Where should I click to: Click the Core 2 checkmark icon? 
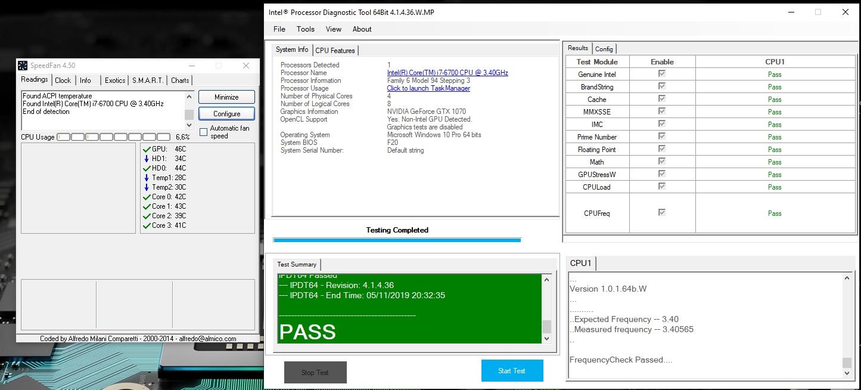(147, 216)
